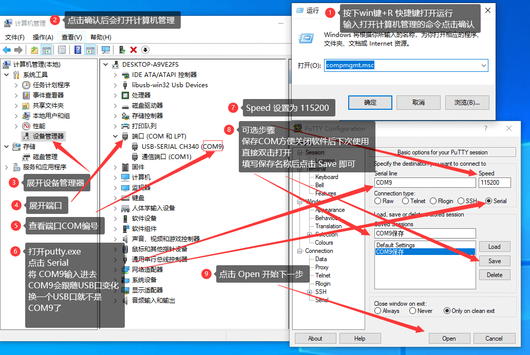Collapse the 系统工具 tree node
530x355 pixels.
point(7,75)
